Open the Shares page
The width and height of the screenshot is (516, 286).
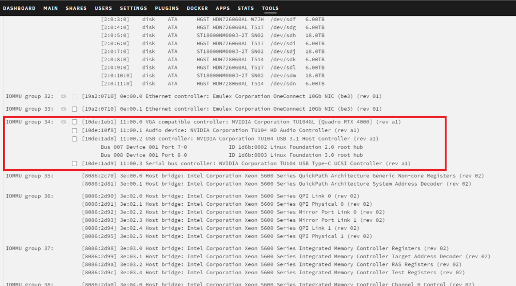tap(76, 8)
